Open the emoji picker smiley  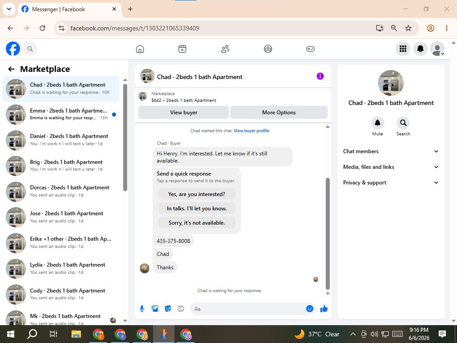[310, 309]
